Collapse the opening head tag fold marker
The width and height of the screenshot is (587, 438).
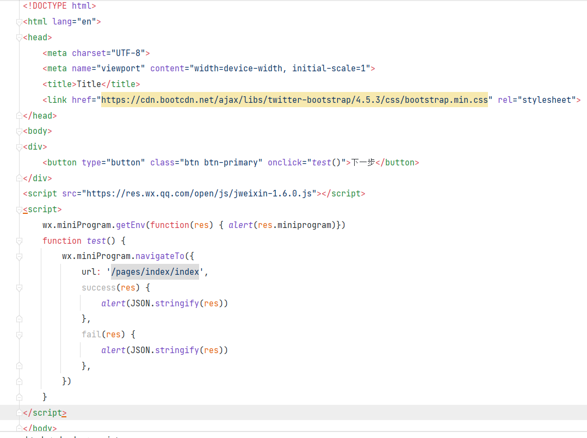[x=19, y=38]
